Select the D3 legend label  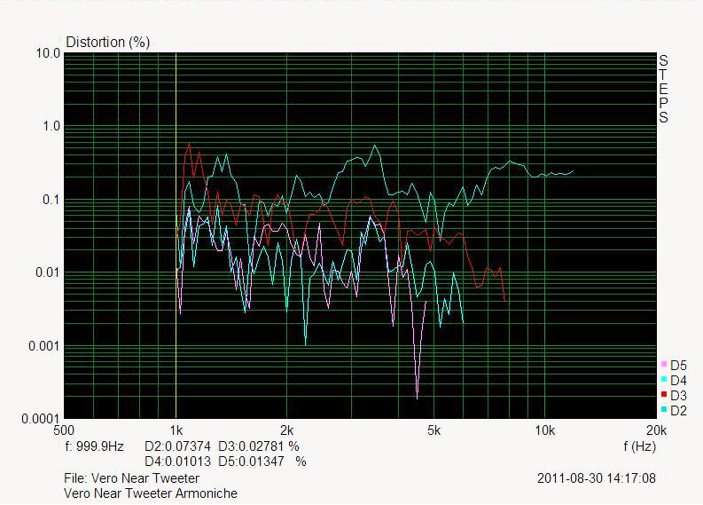tap(678, 396)
